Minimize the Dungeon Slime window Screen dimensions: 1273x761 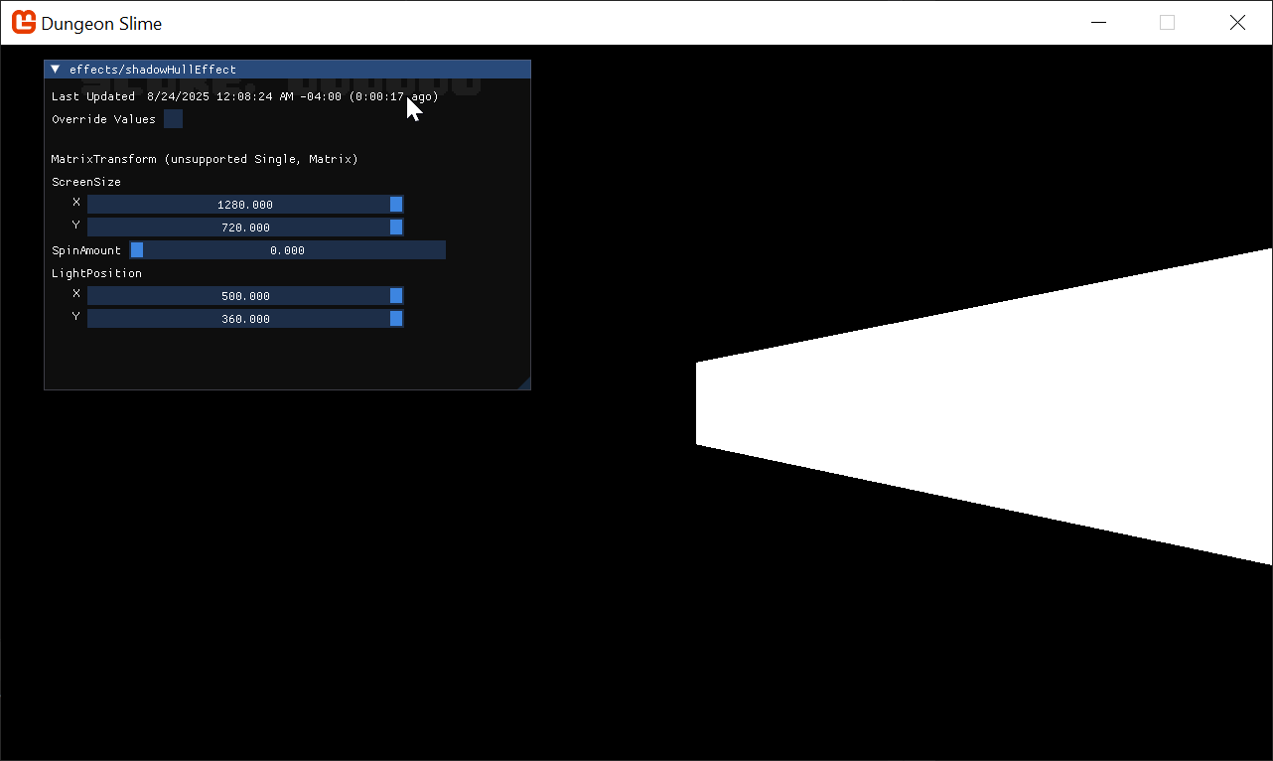click(x=1098, y=23)
